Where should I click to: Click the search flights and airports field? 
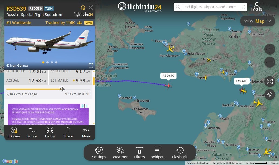[210, 7]
